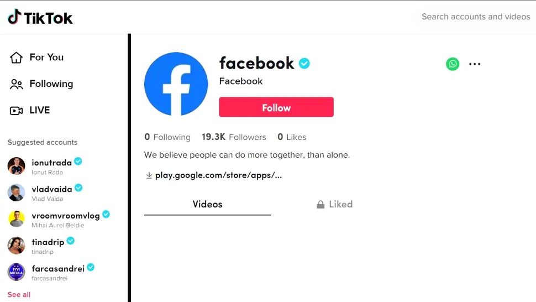
Task: Click the lock icon on Liked tab
Action: (x=320, y=205)
